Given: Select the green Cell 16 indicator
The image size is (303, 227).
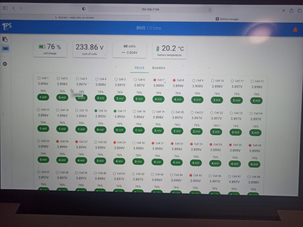Looking at the screenshot, I should coord(95,111).
